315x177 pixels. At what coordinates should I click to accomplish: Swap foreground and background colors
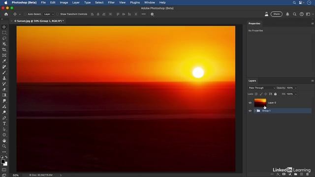coord(6,157)
